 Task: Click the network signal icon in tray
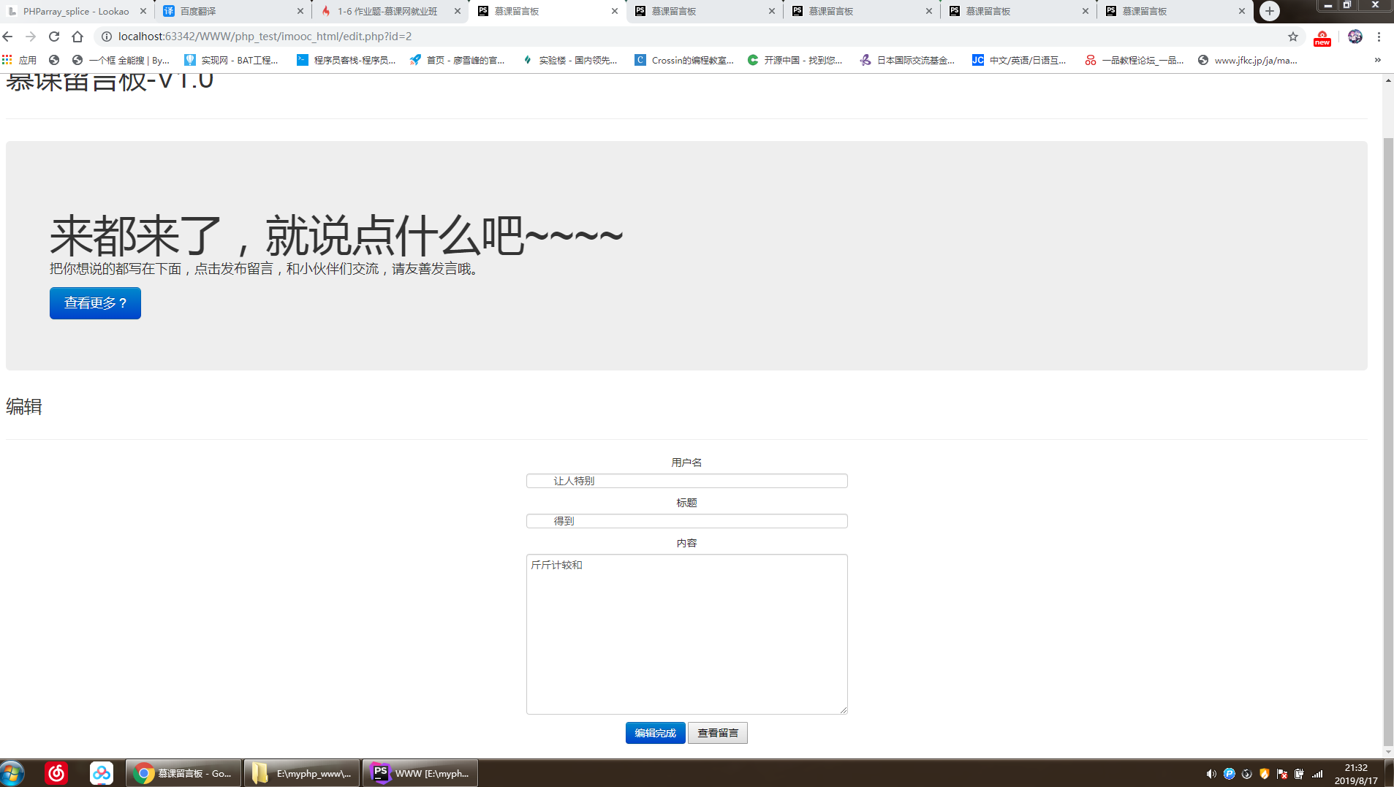1318,773
